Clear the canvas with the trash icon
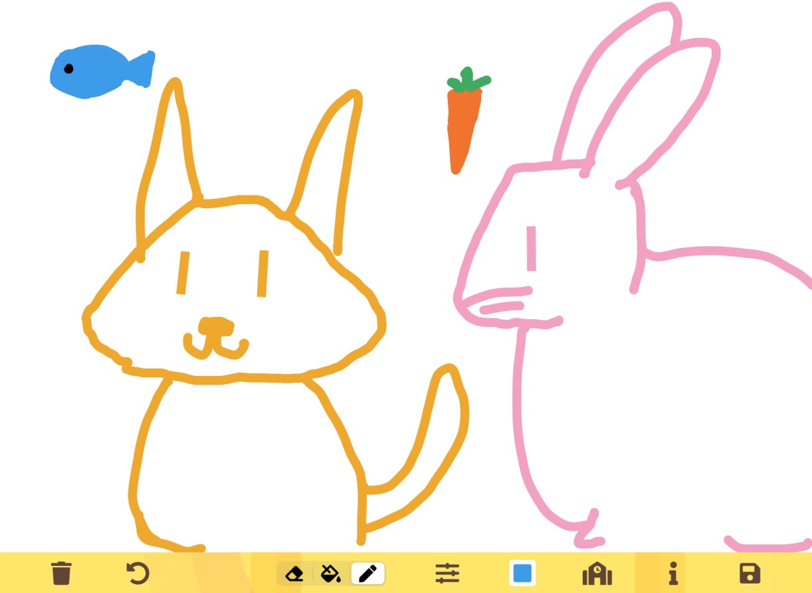Image resolution: width=812 pixels, height=593 pixels. (62, 573)
